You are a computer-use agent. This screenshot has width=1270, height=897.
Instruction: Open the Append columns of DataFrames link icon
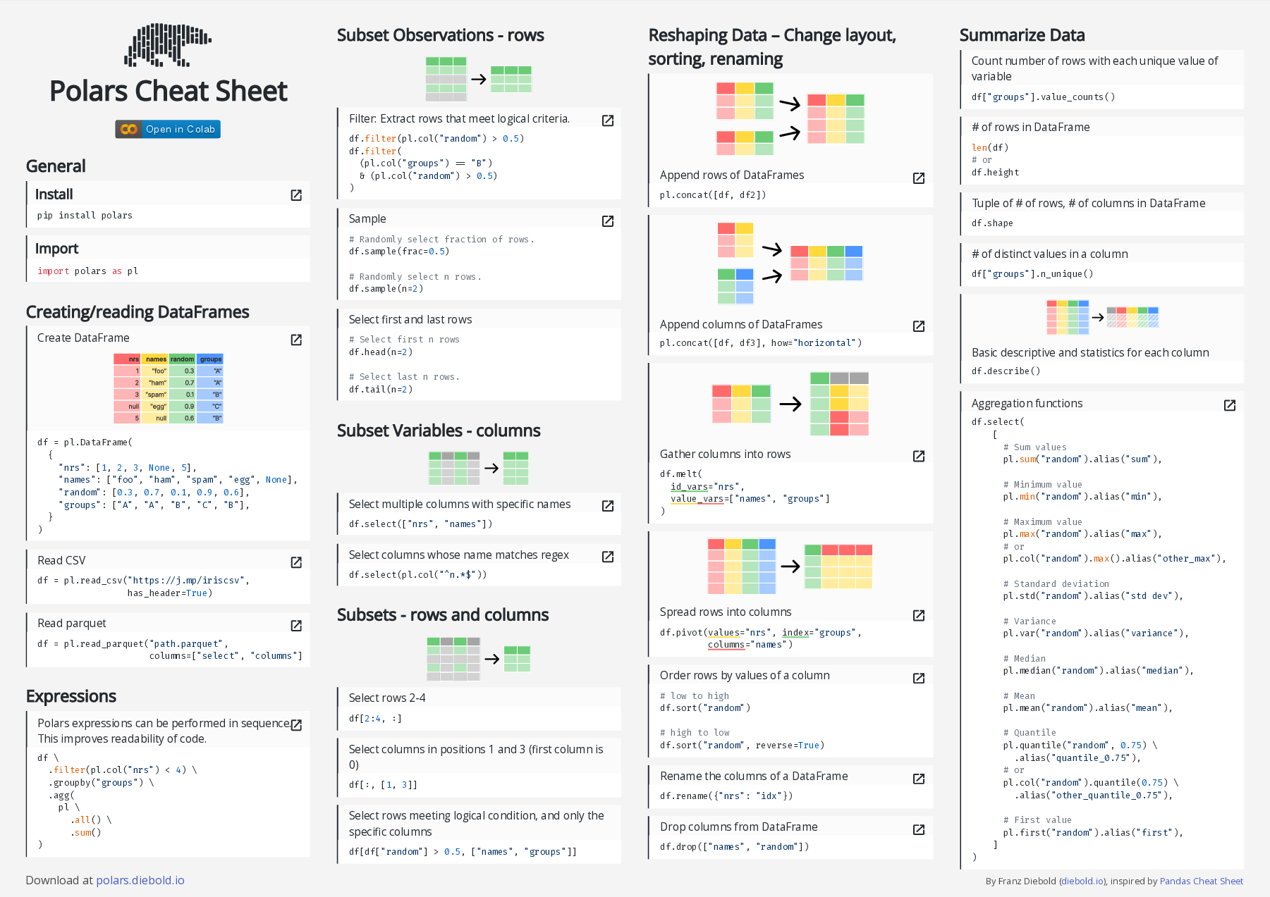pos(918,326)
